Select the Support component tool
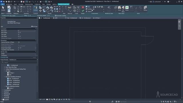Screen dimensions: 183x103 [89, 11]
